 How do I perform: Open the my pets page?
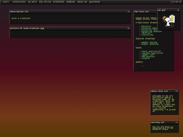(x=32, y=2)
